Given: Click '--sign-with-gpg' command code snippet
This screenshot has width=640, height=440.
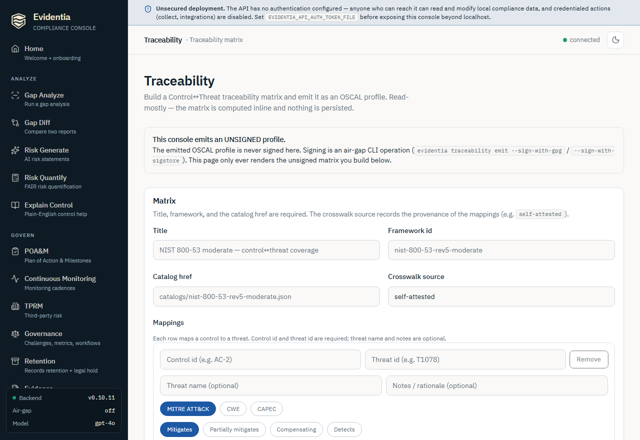Looking at the screenshot, I should coord(490,150).
